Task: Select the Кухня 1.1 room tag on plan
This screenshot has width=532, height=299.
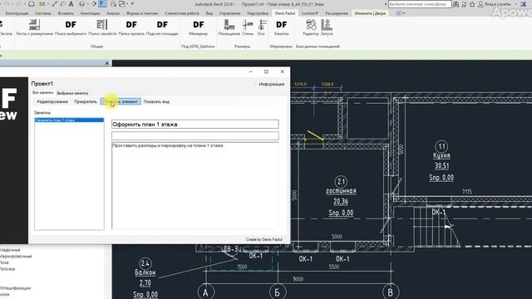Action: [x=441, y=161]
